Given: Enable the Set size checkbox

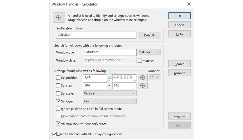Looking at the screenshot, I should [58, 85].
